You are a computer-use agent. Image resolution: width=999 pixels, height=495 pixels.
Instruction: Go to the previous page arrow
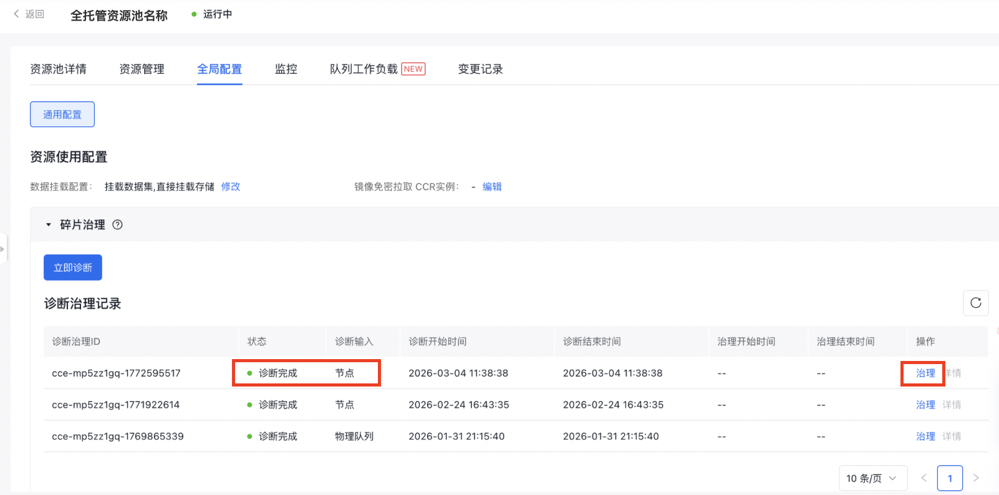pos(924,478)
